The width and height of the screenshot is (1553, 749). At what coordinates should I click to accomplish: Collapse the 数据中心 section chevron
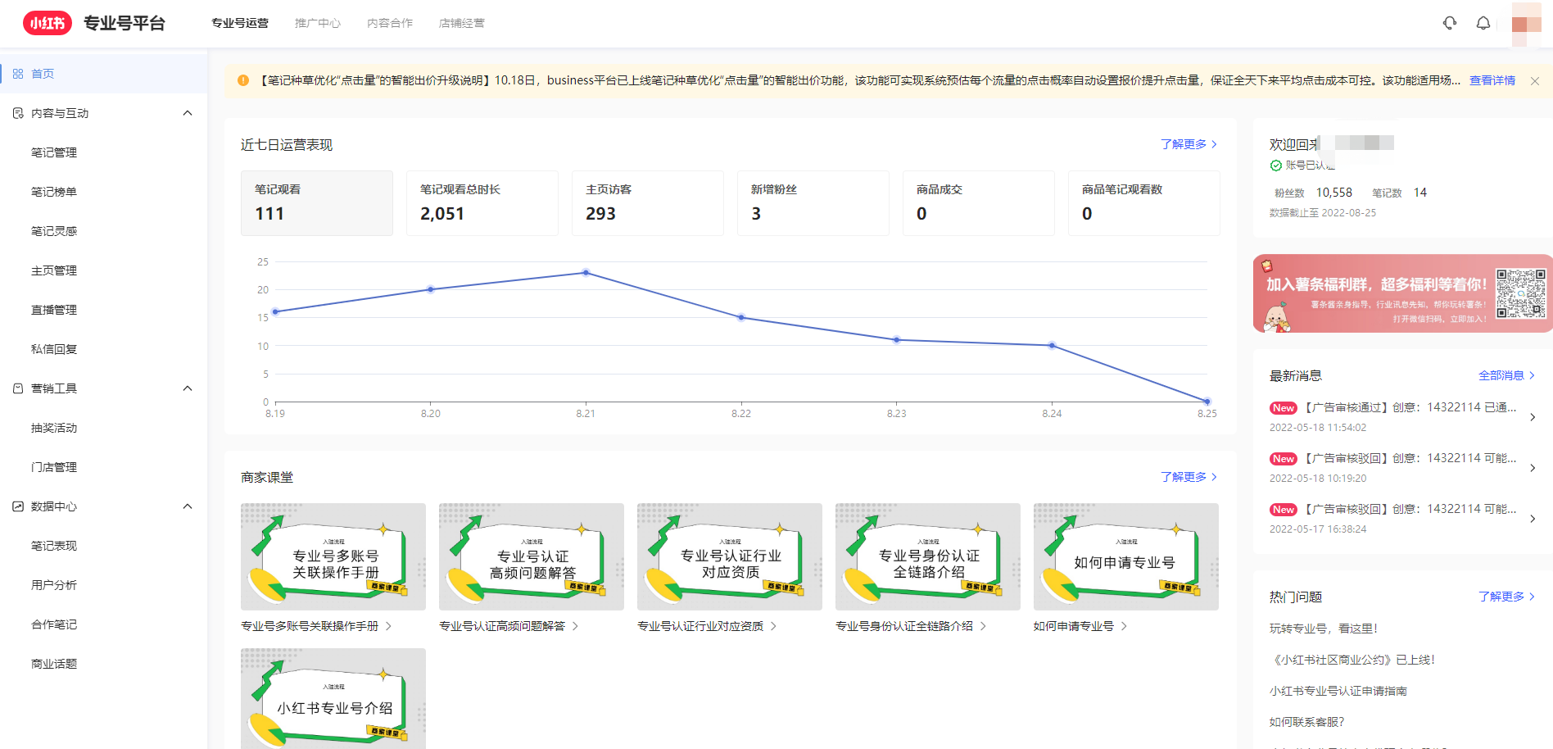(x=188, y=506)
